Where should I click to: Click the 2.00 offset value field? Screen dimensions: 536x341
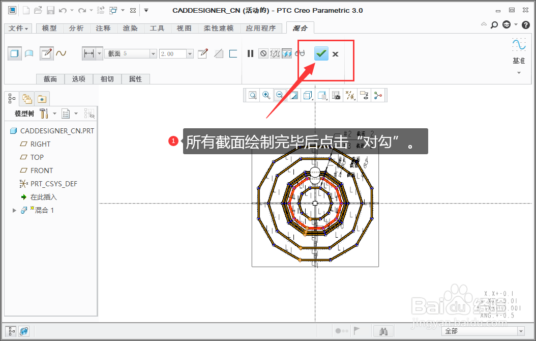click(x=173, y=54)
